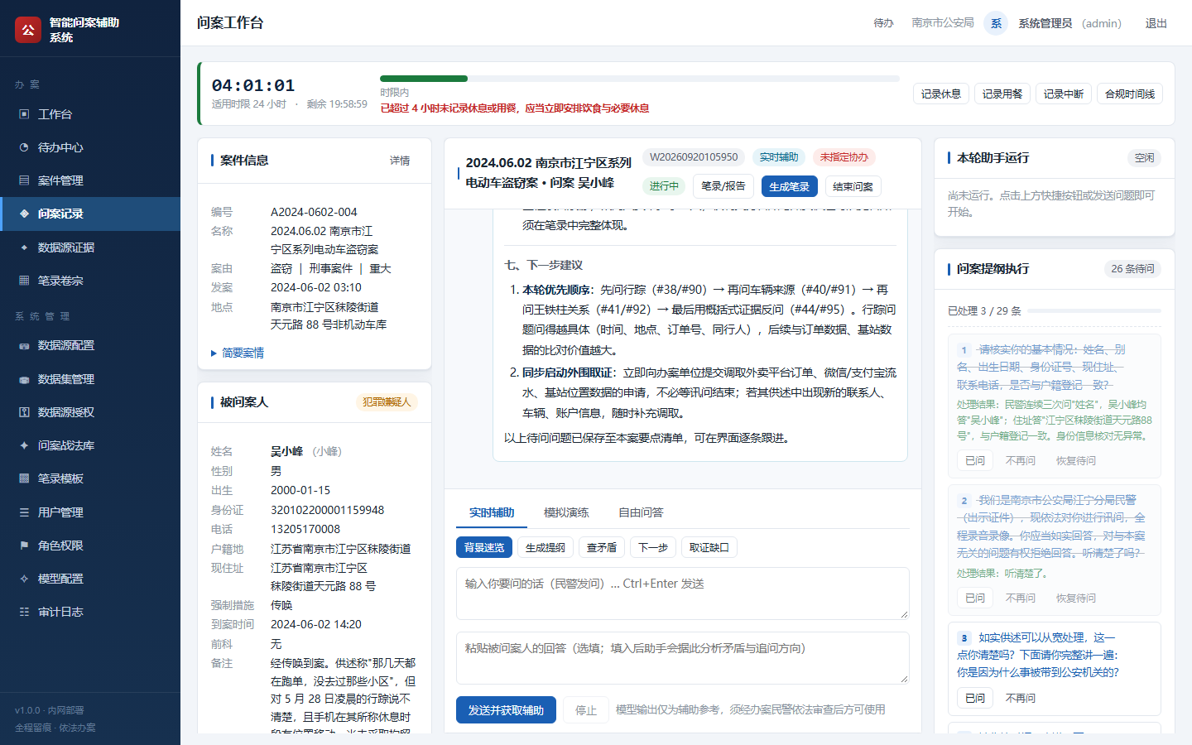Click the 笔录模板 icon
1192x745 pixels.
[24, 478]
